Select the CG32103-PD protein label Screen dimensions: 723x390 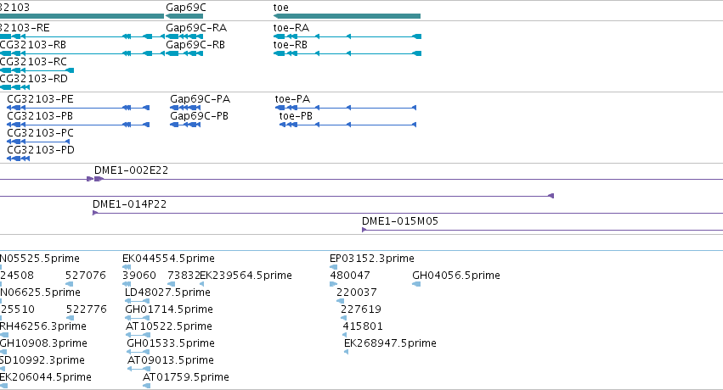click(41, 150)
